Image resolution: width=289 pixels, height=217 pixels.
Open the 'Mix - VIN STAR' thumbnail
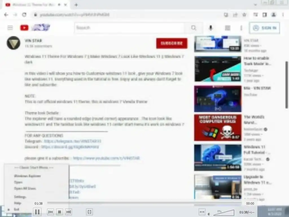tap(218, 99)
